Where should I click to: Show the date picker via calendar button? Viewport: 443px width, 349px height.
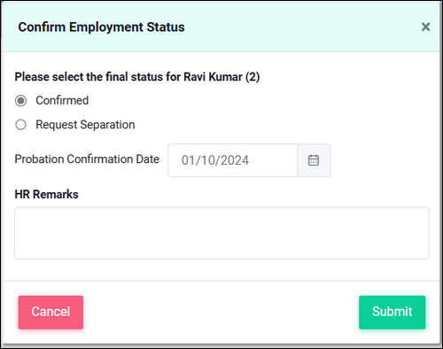(x=314, y=160)
